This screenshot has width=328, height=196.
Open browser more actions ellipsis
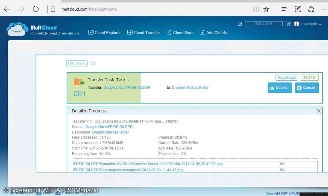[x=324, y=9]
